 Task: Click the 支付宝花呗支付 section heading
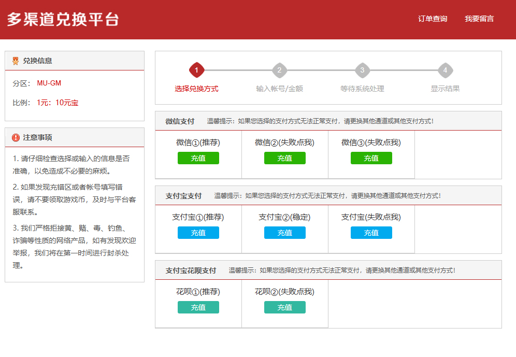coord(191,271)
